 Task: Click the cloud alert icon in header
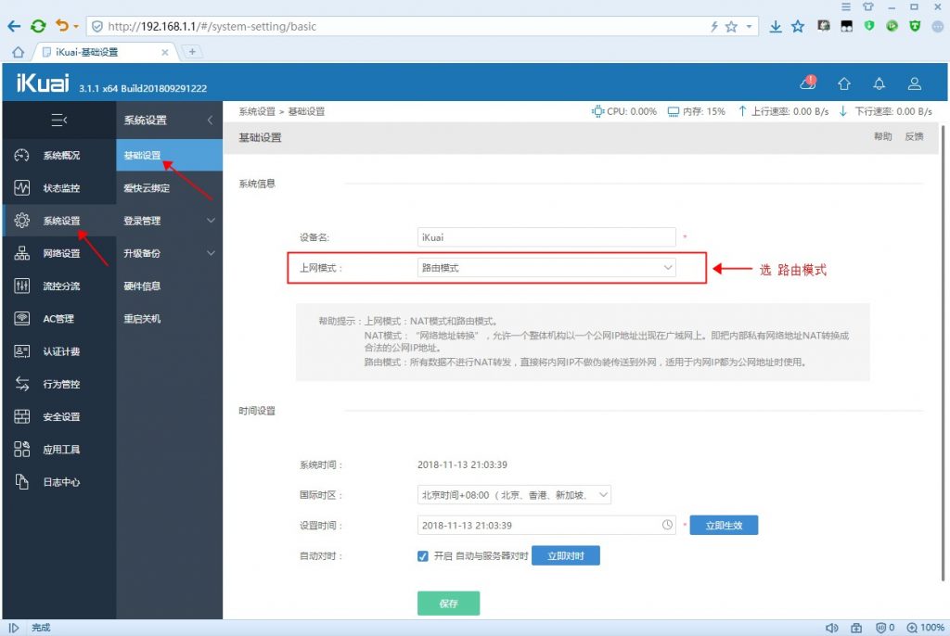(808, 83)
